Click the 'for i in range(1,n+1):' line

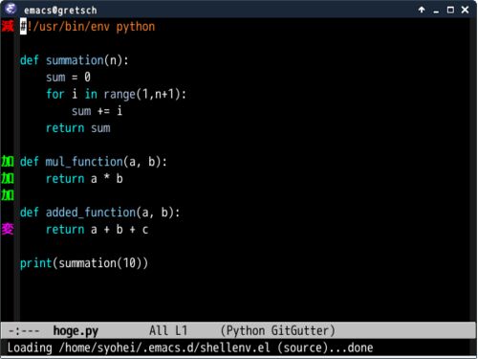[x=116, y=94]
